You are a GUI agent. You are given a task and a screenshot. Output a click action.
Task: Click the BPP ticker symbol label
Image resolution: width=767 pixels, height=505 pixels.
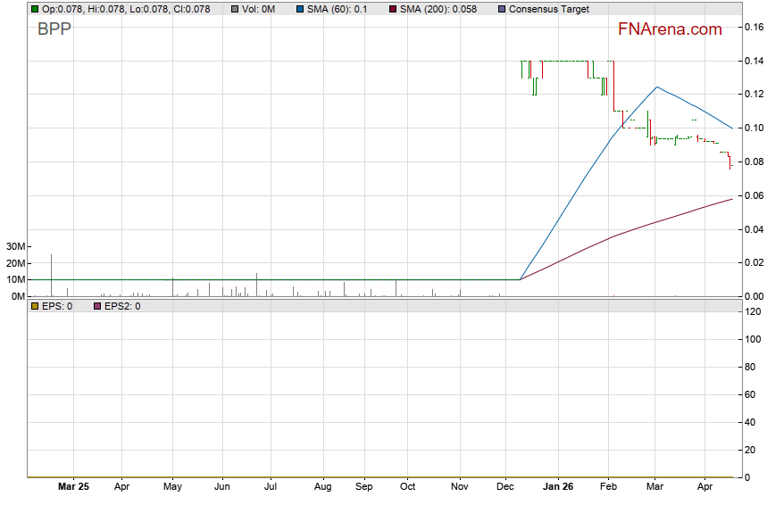(54, 29)
